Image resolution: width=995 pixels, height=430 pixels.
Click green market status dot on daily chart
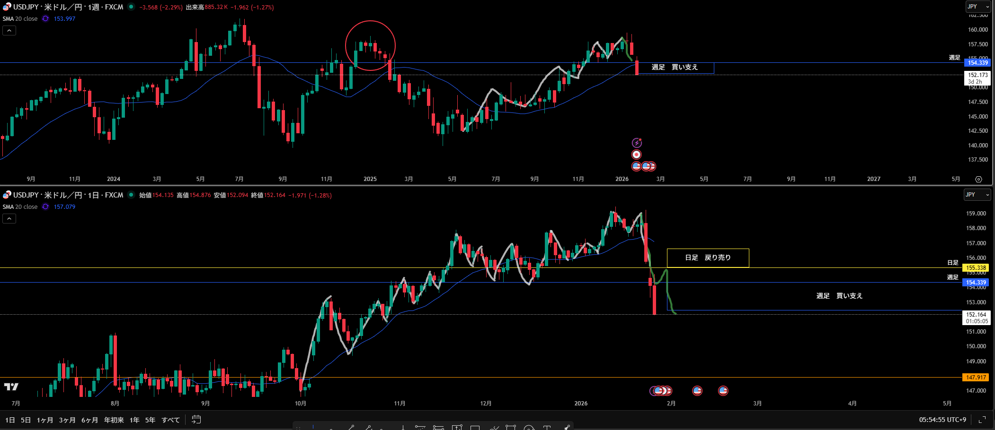point(131,195)
